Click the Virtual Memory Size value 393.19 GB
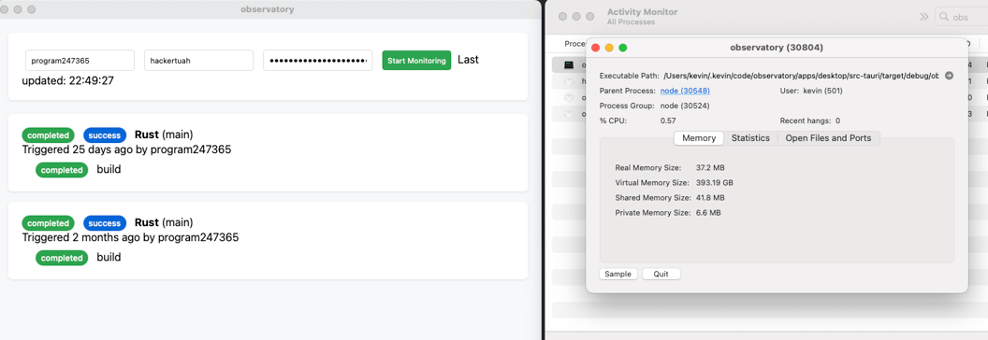Screen dimensions: 988x340 pos(715,182)
